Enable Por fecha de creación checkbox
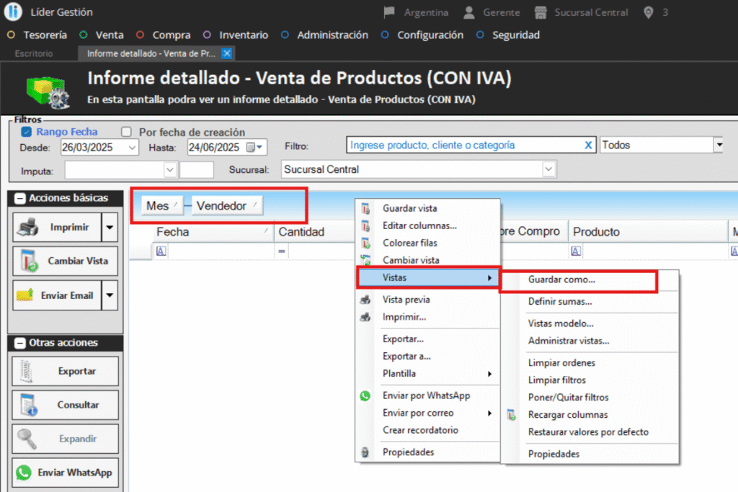The height and width of the screenshot is (492, 738). click(x=127, y=132)
